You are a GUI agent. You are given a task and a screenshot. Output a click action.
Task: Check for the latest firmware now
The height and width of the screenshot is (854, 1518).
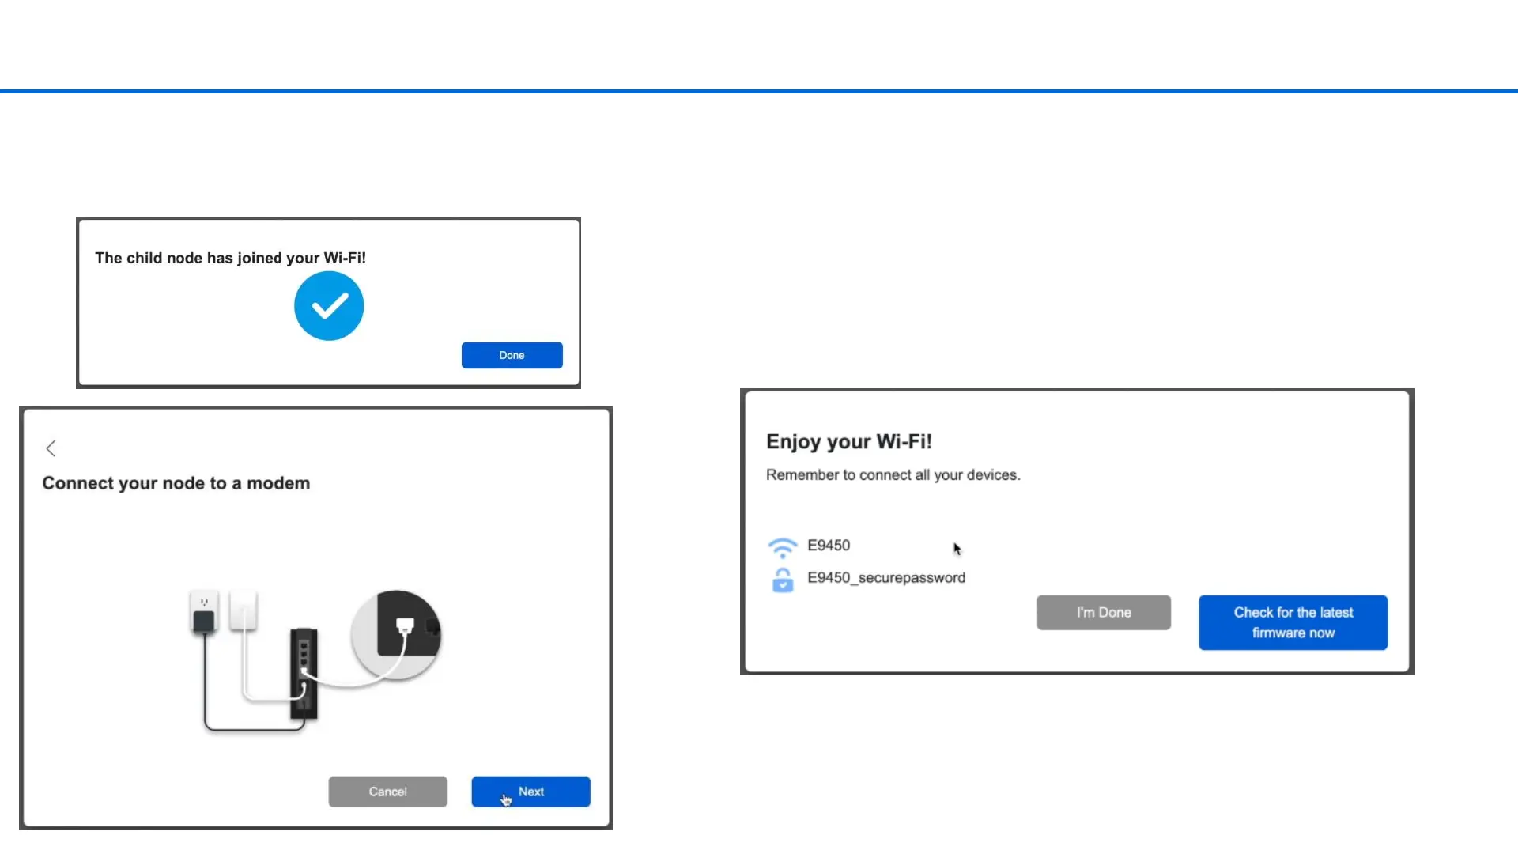(1293, 622)
